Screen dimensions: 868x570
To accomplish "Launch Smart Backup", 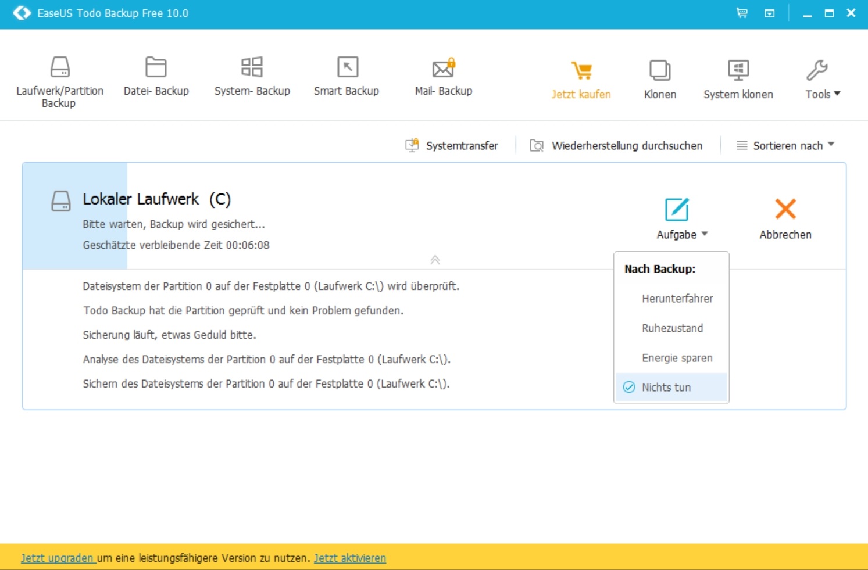I will (x=347, y=77).
